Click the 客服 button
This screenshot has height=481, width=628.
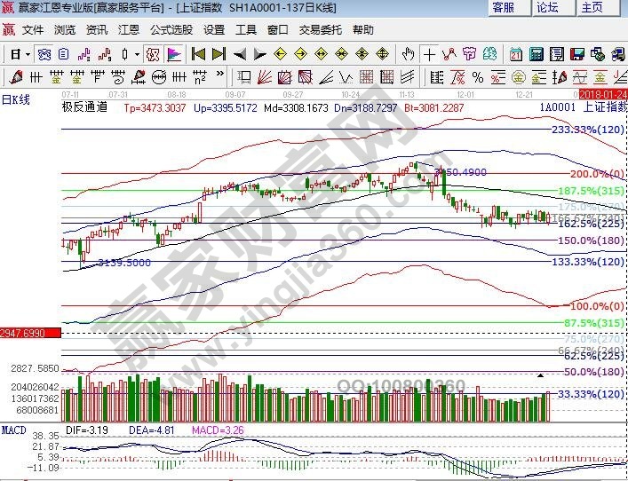[x=504, y=8]
